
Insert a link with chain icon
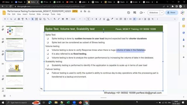(117, 19)
